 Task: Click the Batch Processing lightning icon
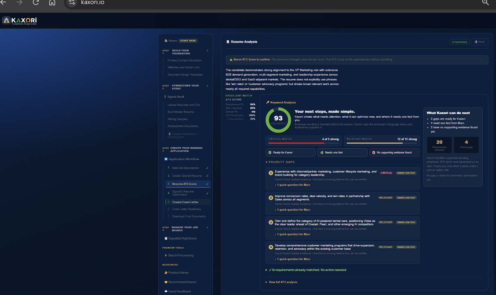click(x=166, y=255)
